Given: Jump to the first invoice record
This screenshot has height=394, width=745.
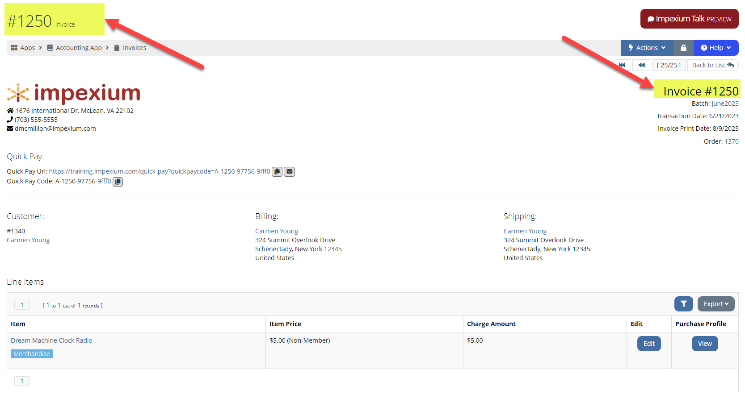Looking at the screenshot, I should point(622,65).
